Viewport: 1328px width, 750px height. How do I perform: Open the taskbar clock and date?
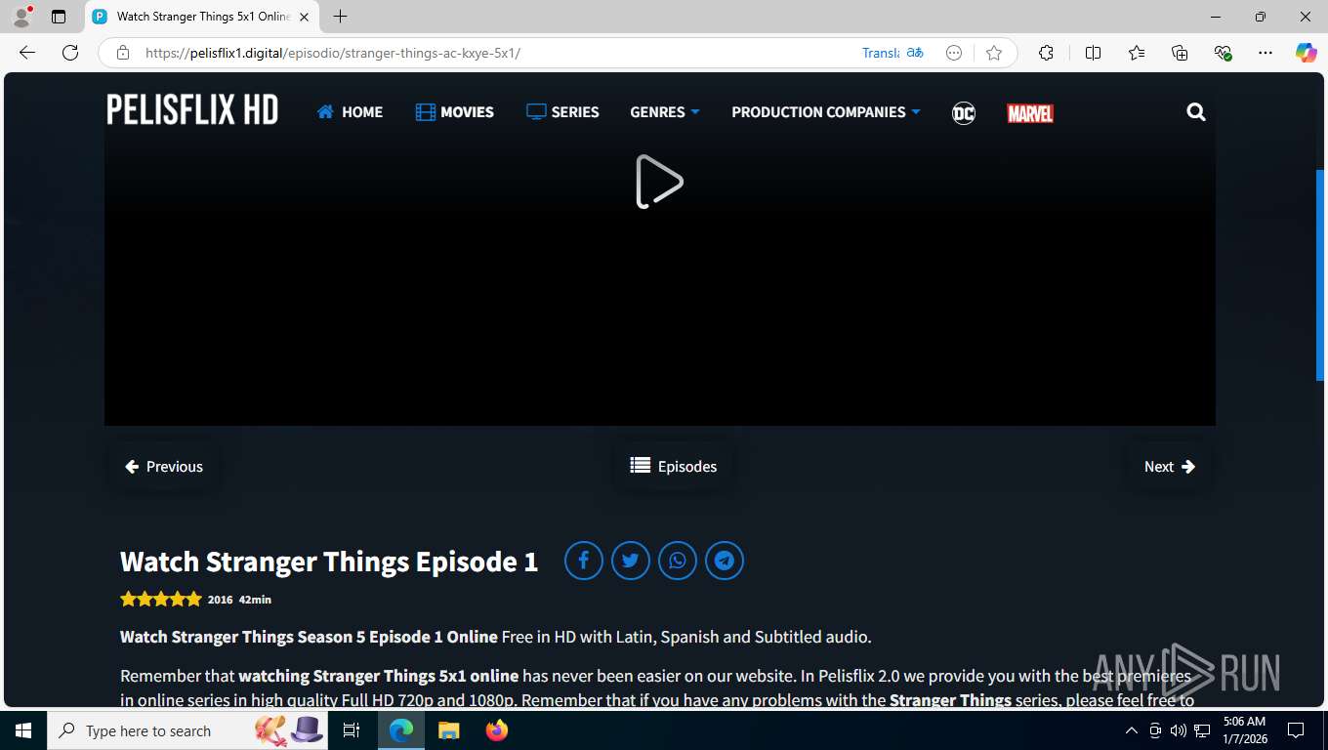point(1244,730)
